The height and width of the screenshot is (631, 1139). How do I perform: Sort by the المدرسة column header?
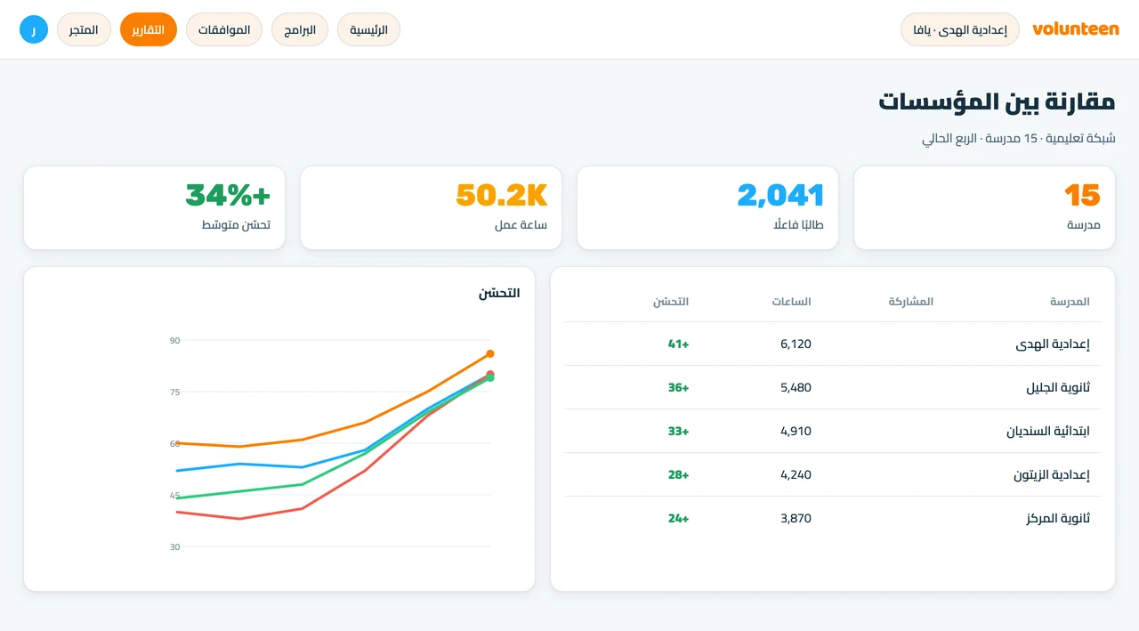pyautogui.click(x=1070, y=302)
